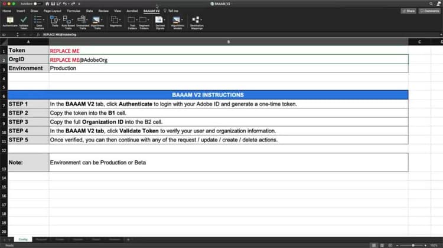Image resolution: width=443 pixels, height=248 pixels.
Task: Expand the Data Sources dropdown arrow
Action: 44,19
